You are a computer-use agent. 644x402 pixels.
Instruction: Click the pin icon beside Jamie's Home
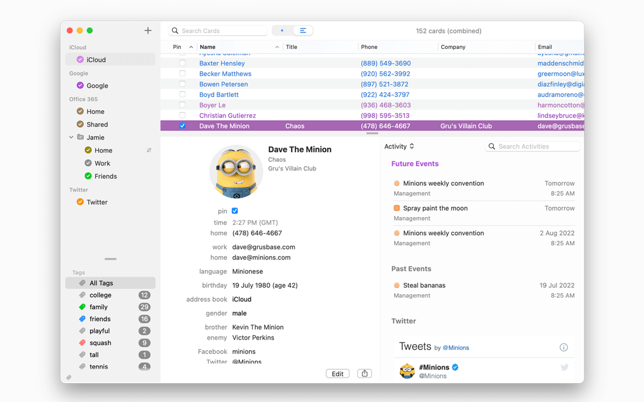click(x=149, y=151)
